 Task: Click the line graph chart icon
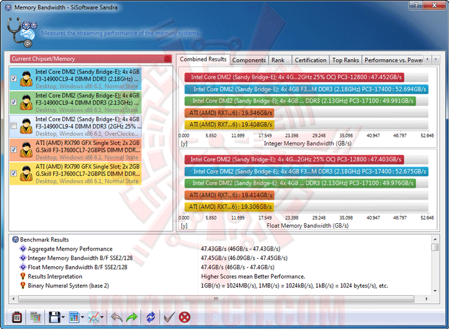pos(94,317)
